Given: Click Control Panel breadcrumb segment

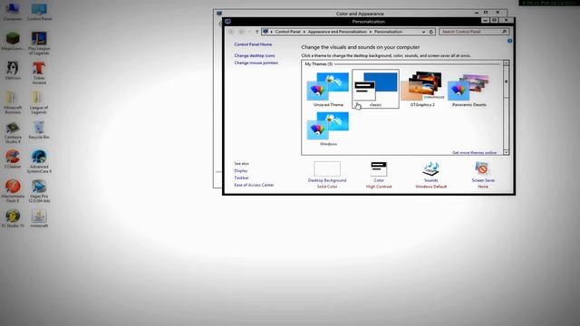Looking at the screenshot, I should tap(288, 32).
